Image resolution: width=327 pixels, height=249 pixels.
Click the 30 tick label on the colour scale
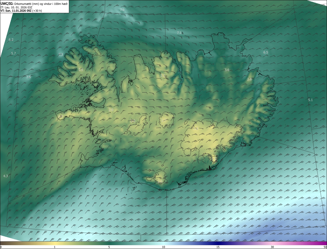point(272,247)
